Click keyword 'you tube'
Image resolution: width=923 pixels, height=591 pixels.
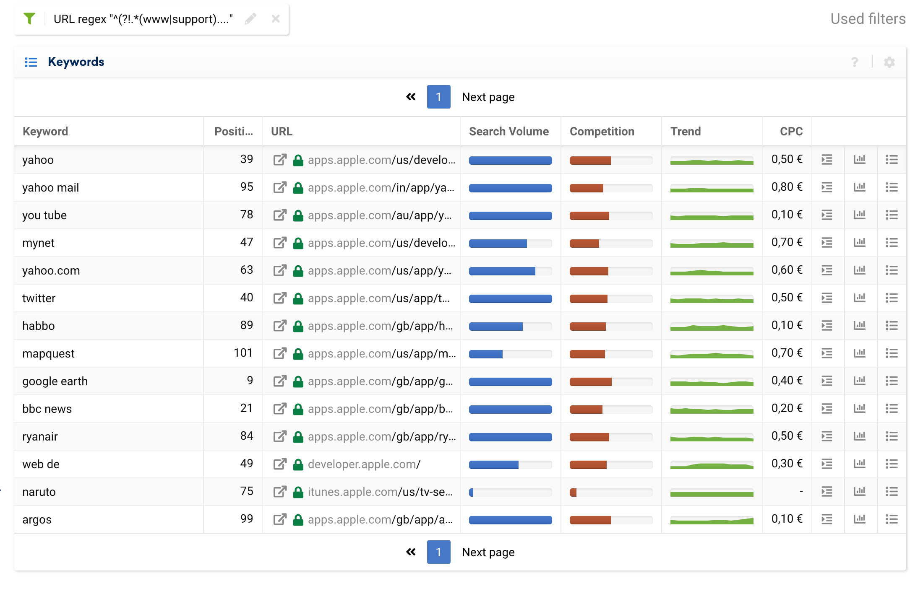pos(44,215)
